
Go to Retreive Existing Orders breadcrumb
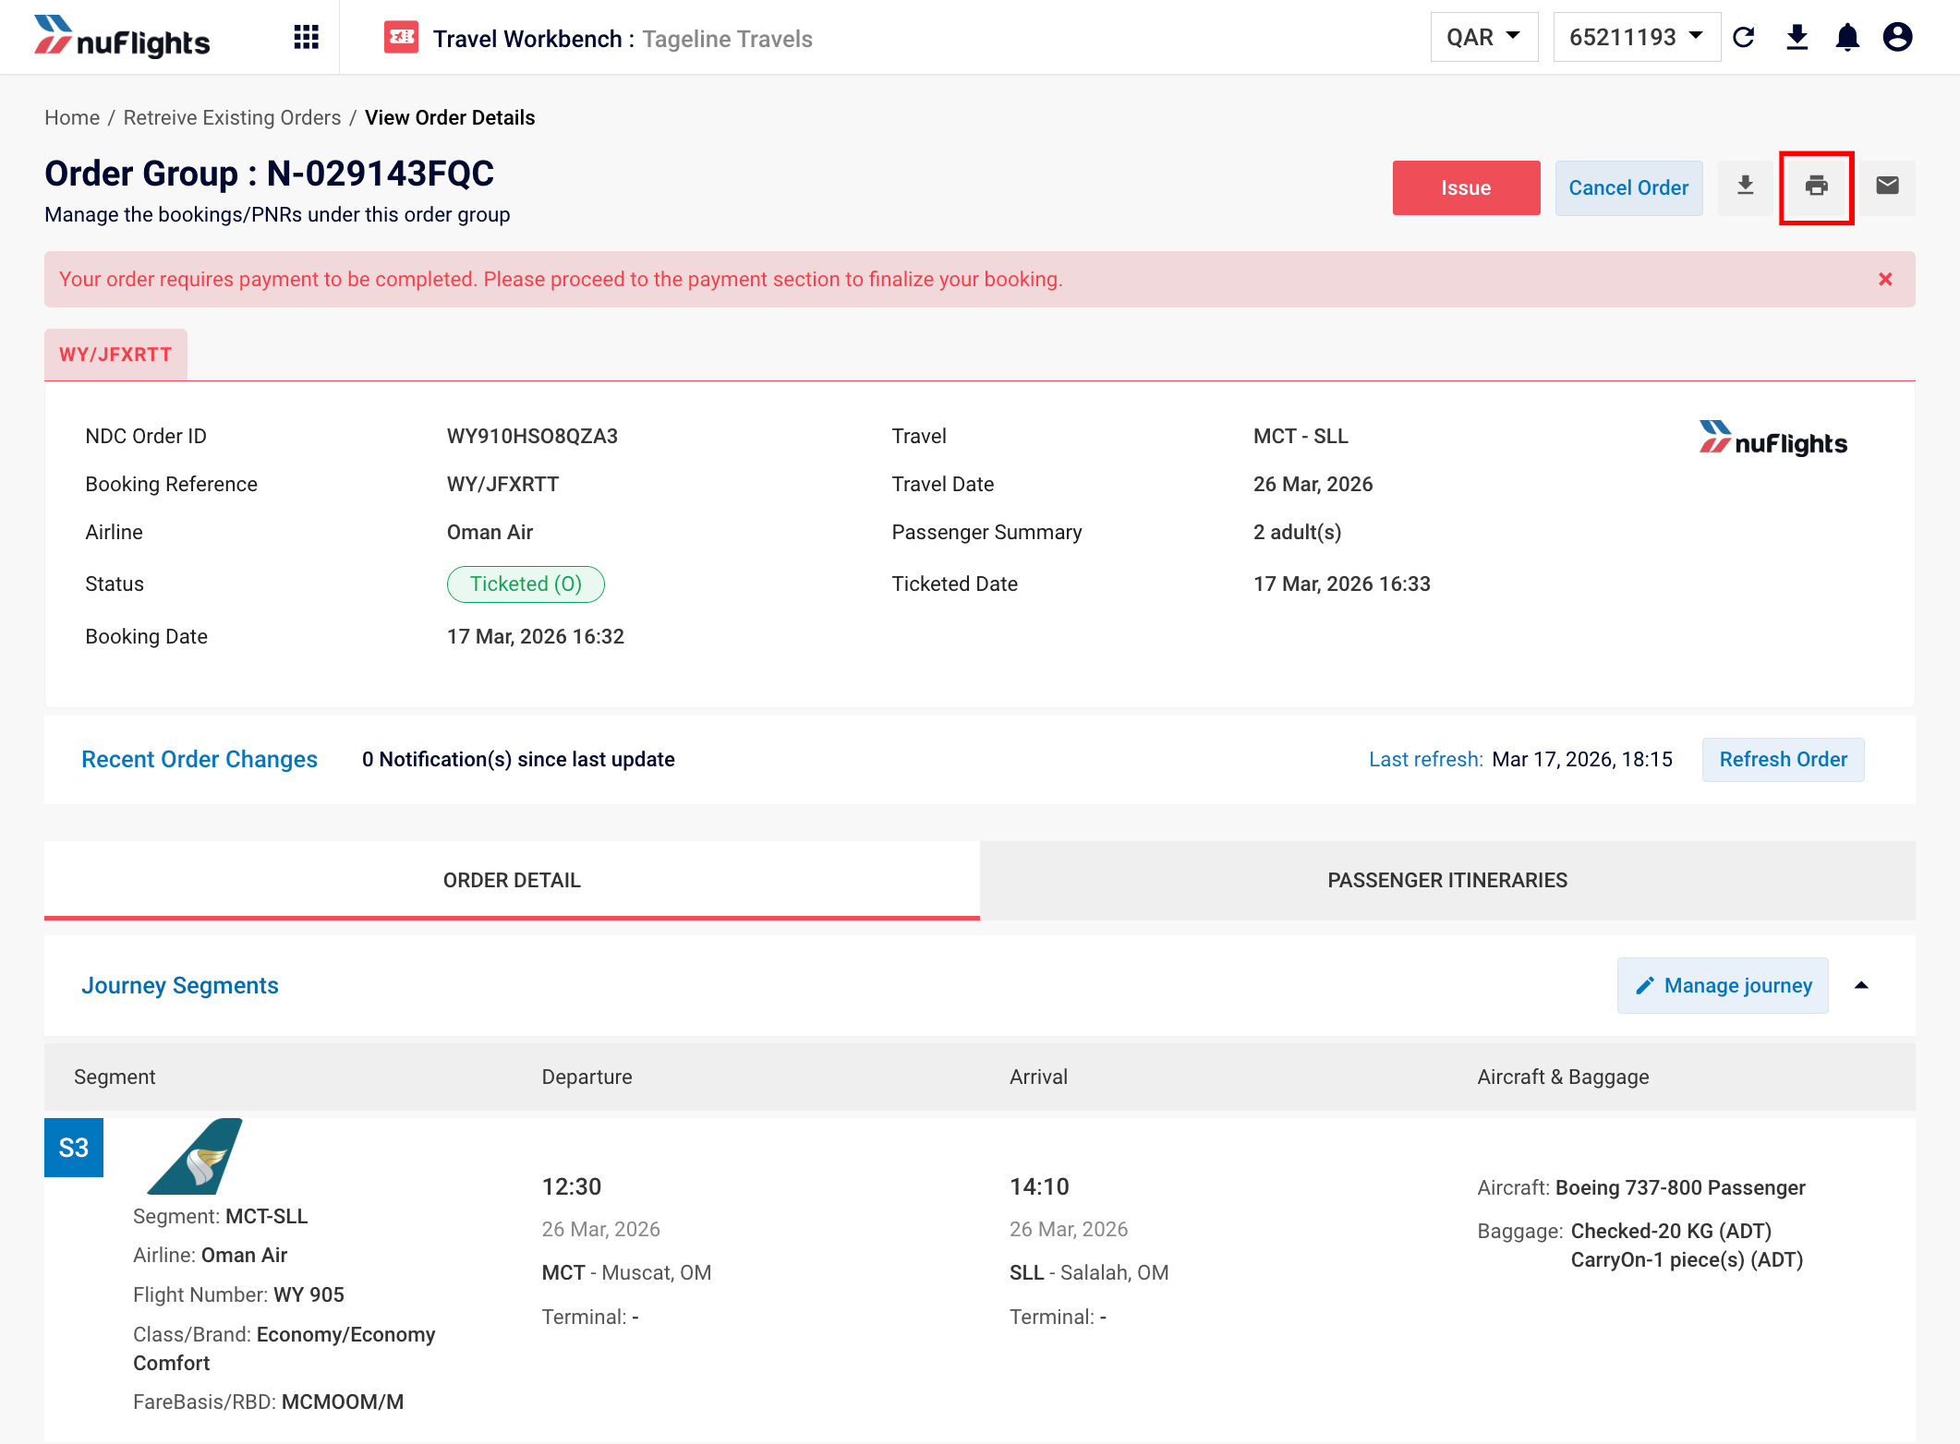(x=232, y=117)
